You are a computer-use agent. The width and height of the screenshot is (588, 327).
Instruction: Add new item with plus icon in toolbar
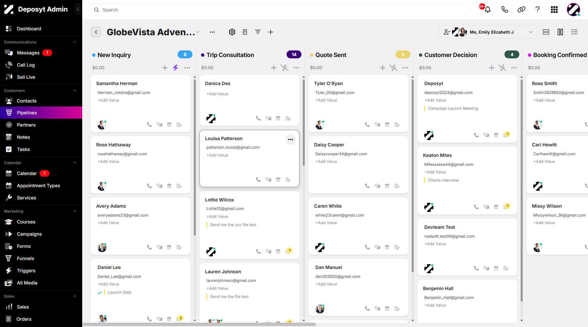[271, 32]
